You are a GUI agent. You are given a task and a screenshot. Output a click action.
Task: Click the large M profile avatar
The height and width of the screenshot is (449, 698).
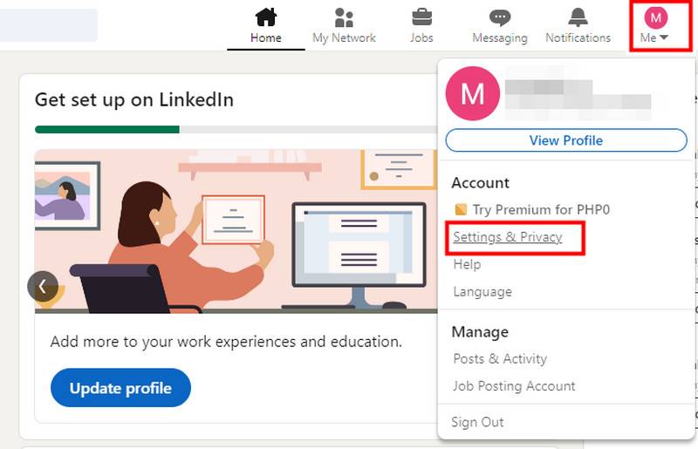coord(472,93)
